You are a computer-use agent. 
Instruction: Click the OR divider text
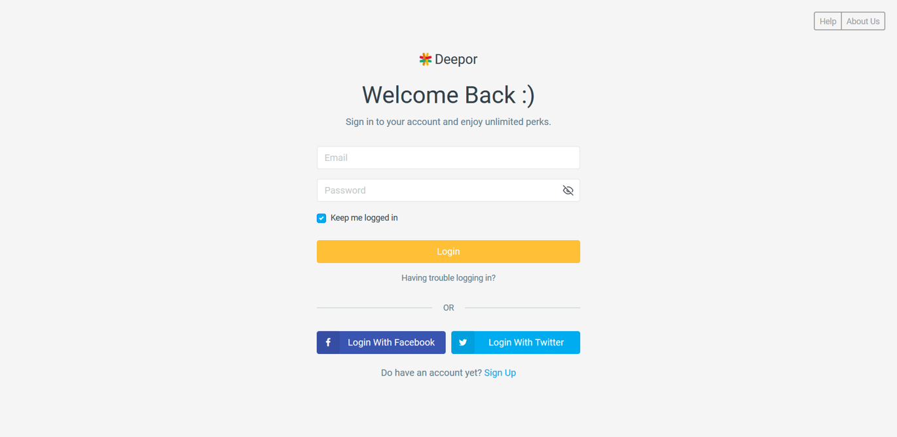click(448, 307)
